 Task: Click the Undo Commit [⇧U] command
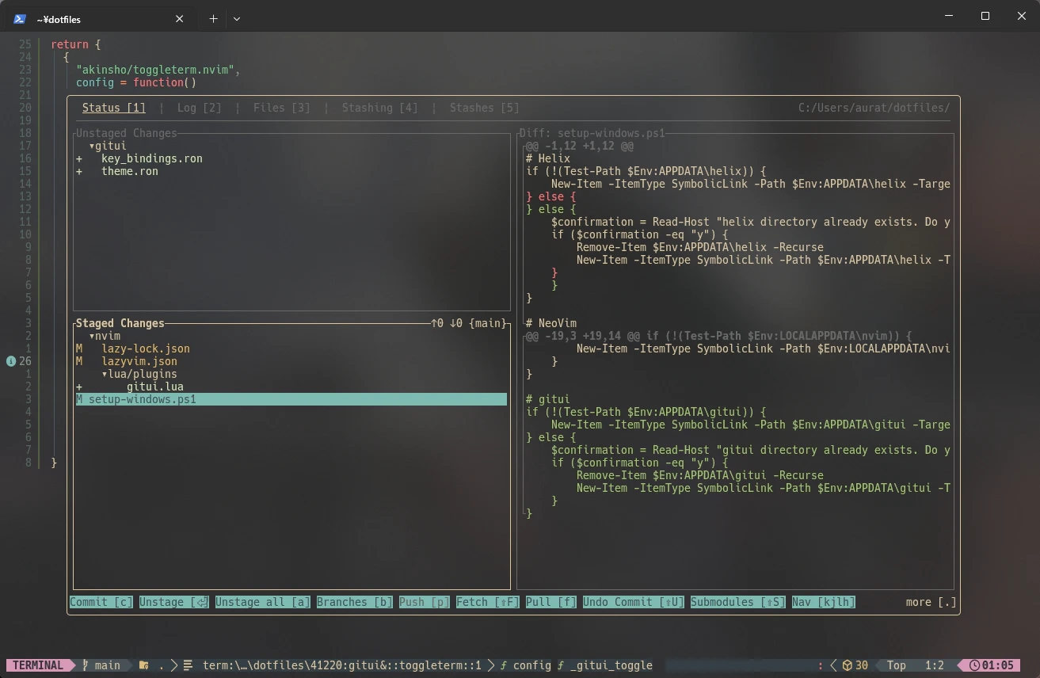tap(634, 602)
